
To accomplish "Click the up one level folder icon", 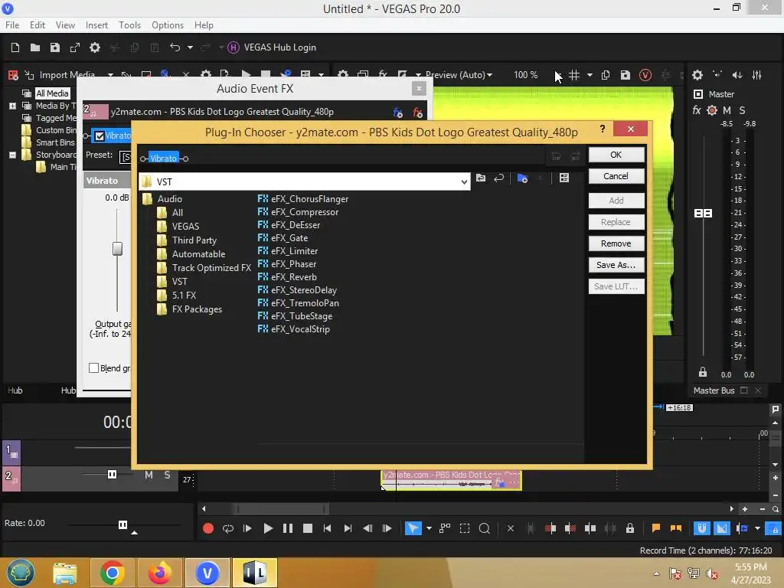I will pos(481,178).
